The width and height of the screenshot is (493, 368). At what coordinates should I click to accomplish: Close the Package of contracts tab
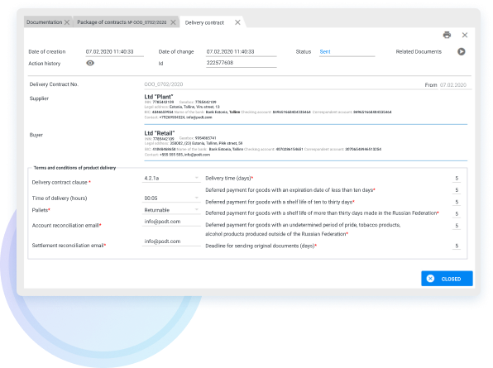click(173, 22)
